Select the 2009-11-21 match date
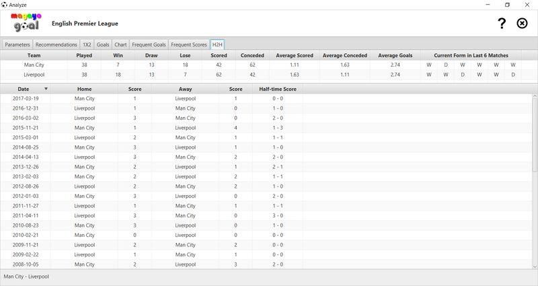Screen dimensions: 538x286 coord(26,245)
